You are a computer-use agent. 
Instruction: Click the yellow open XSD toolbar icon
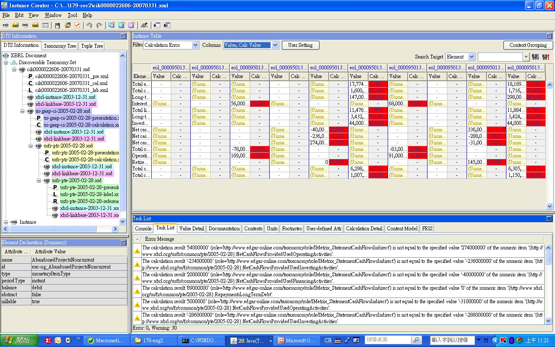pyautogui.click(x=15, y=25)
